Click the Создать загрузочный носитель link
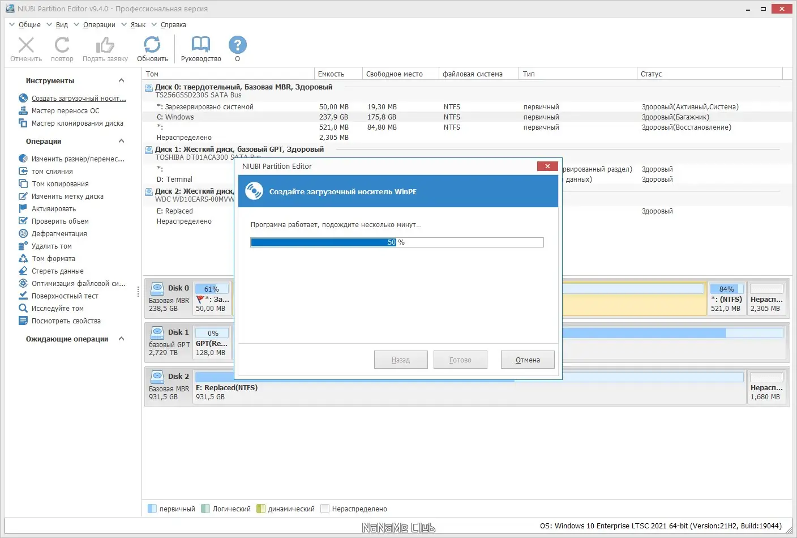Image resolution: width=797 pixels, height=538 pixels. coord(79,98)
